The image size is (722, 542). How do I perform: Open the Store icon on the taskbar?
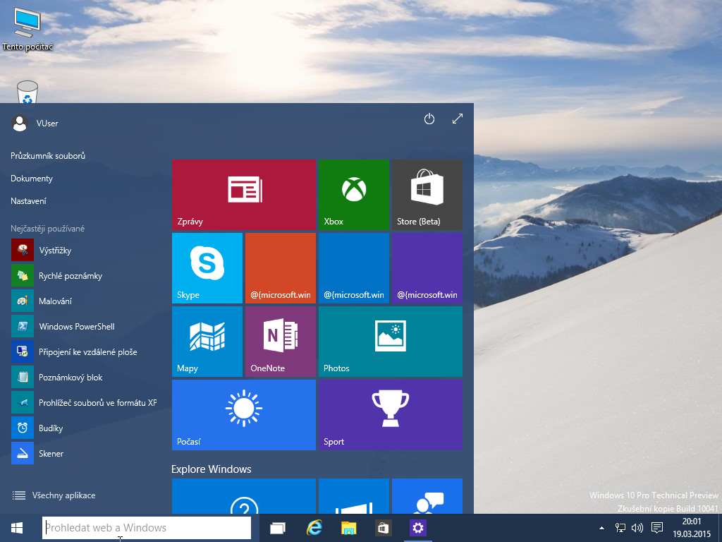tap(383, 528)
